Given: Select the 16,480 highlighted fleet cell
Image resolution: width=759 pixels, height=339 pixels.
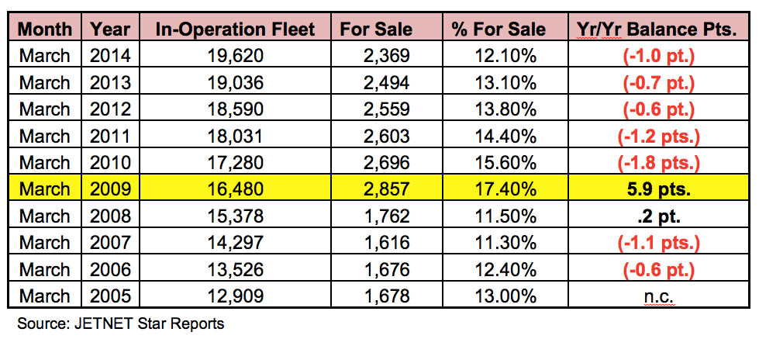Looking at the screenshot, I should pos(235,189).
